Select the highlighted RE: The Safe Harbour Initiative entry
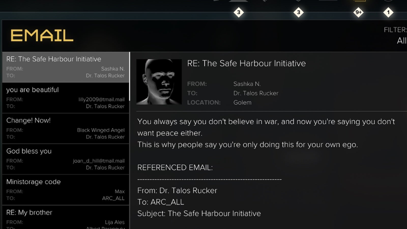The width and height of the screenshot is (407, 229). click(x=66, y=67)
